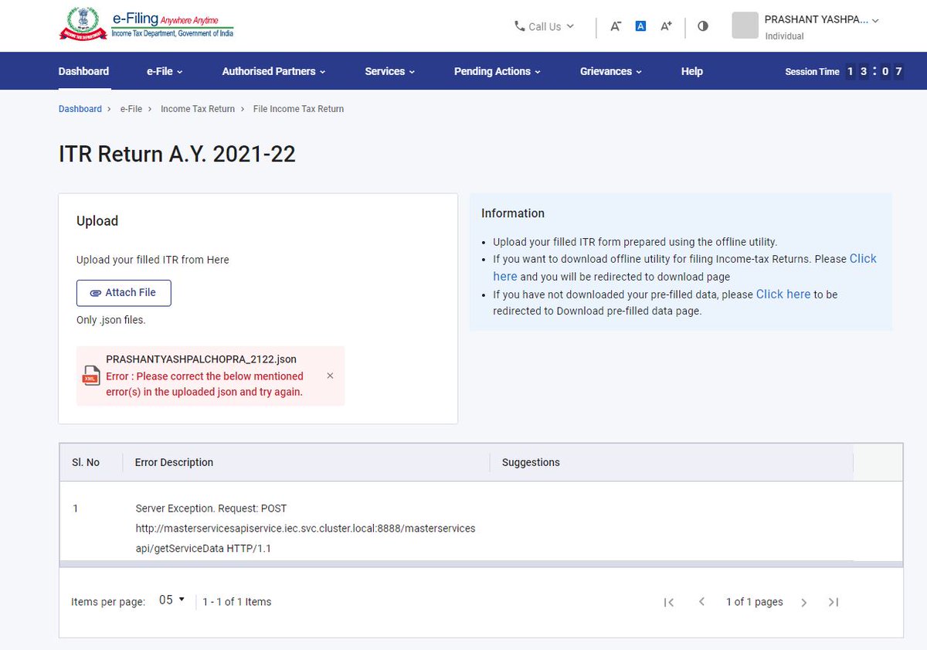Remove the uploaded json file with X
Viewport: 927px width, 650px height.
pos(330,376)
